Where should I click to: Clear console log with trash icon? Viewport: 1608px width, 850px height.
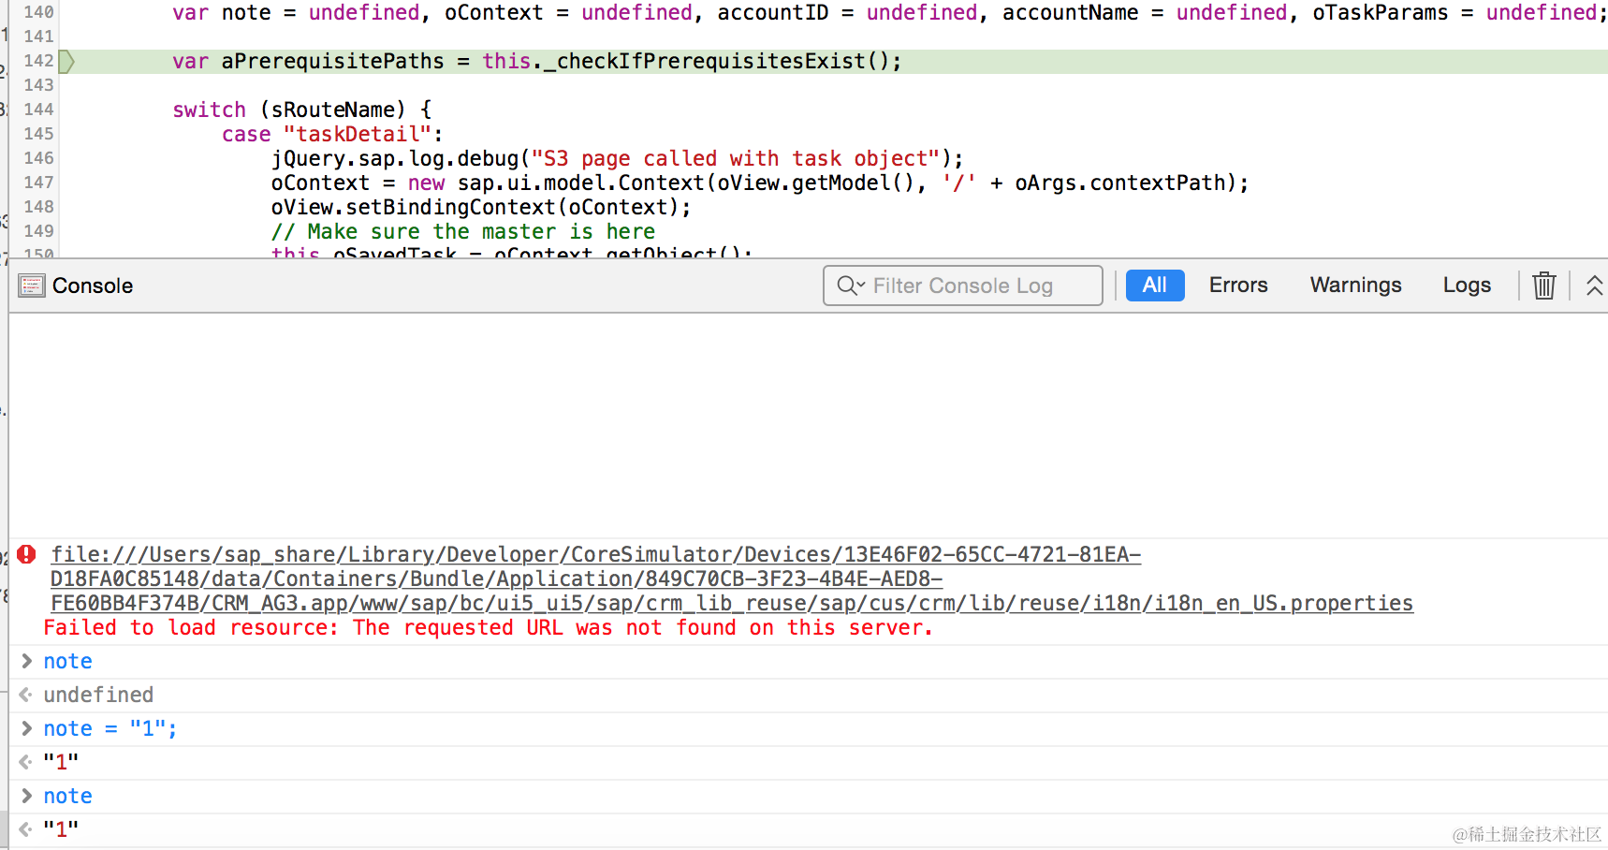[x=1544, y=286]
